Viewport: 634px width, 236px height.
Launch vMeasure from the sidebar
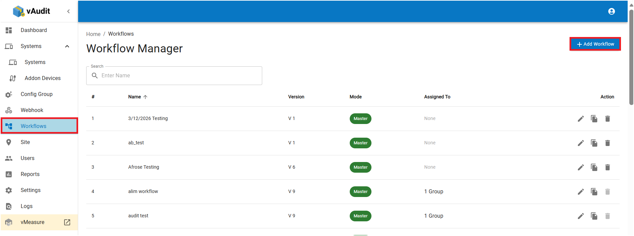pyautogui.click(x=39, y=222)
